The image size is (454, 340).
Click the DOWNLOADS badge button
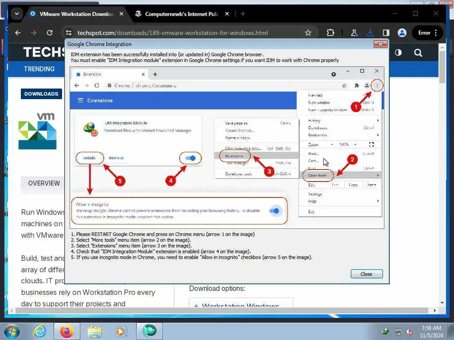[41, 94]
